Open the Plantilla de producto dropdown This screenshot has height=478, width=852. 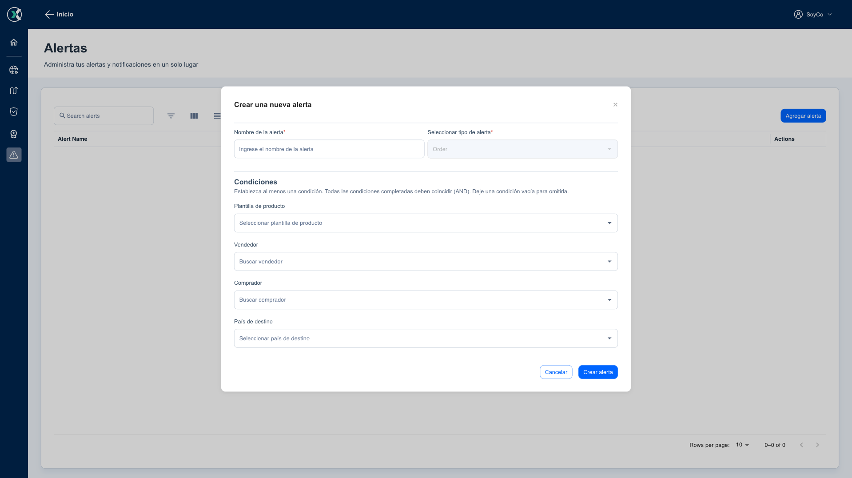click(426, 223)
